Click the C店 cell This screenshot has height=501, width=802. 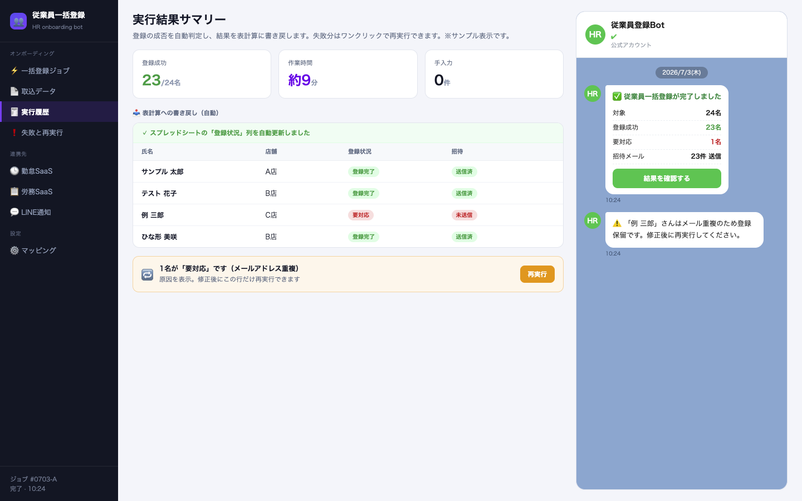(271, 215)
